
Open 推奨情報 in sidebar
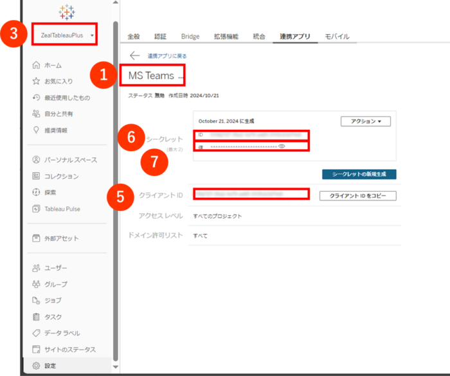[x=56, y=130]
